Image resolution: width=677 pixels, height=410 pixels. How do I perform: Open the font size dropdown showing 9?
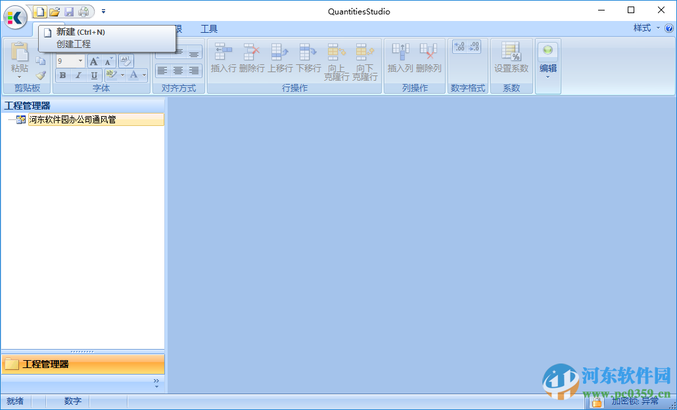tap(81, 61)
